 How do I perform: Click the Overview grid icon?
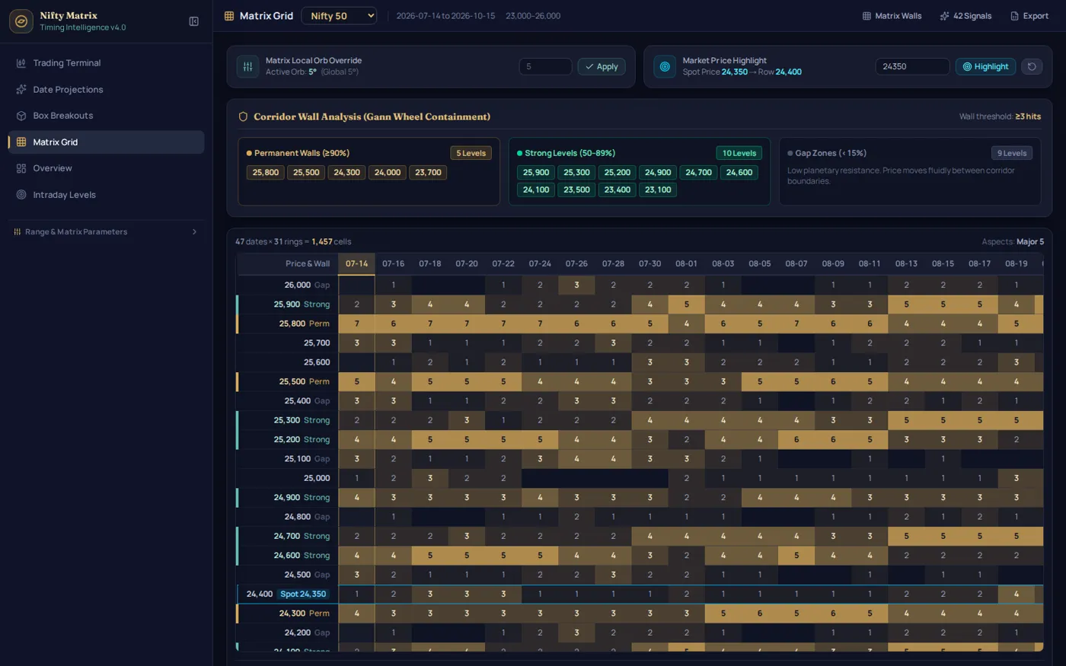click(21, 168)
